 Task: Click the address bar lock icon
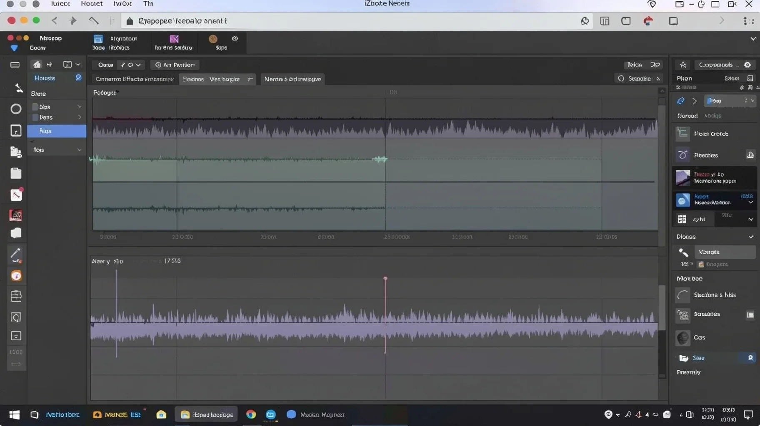pos(130,21)
